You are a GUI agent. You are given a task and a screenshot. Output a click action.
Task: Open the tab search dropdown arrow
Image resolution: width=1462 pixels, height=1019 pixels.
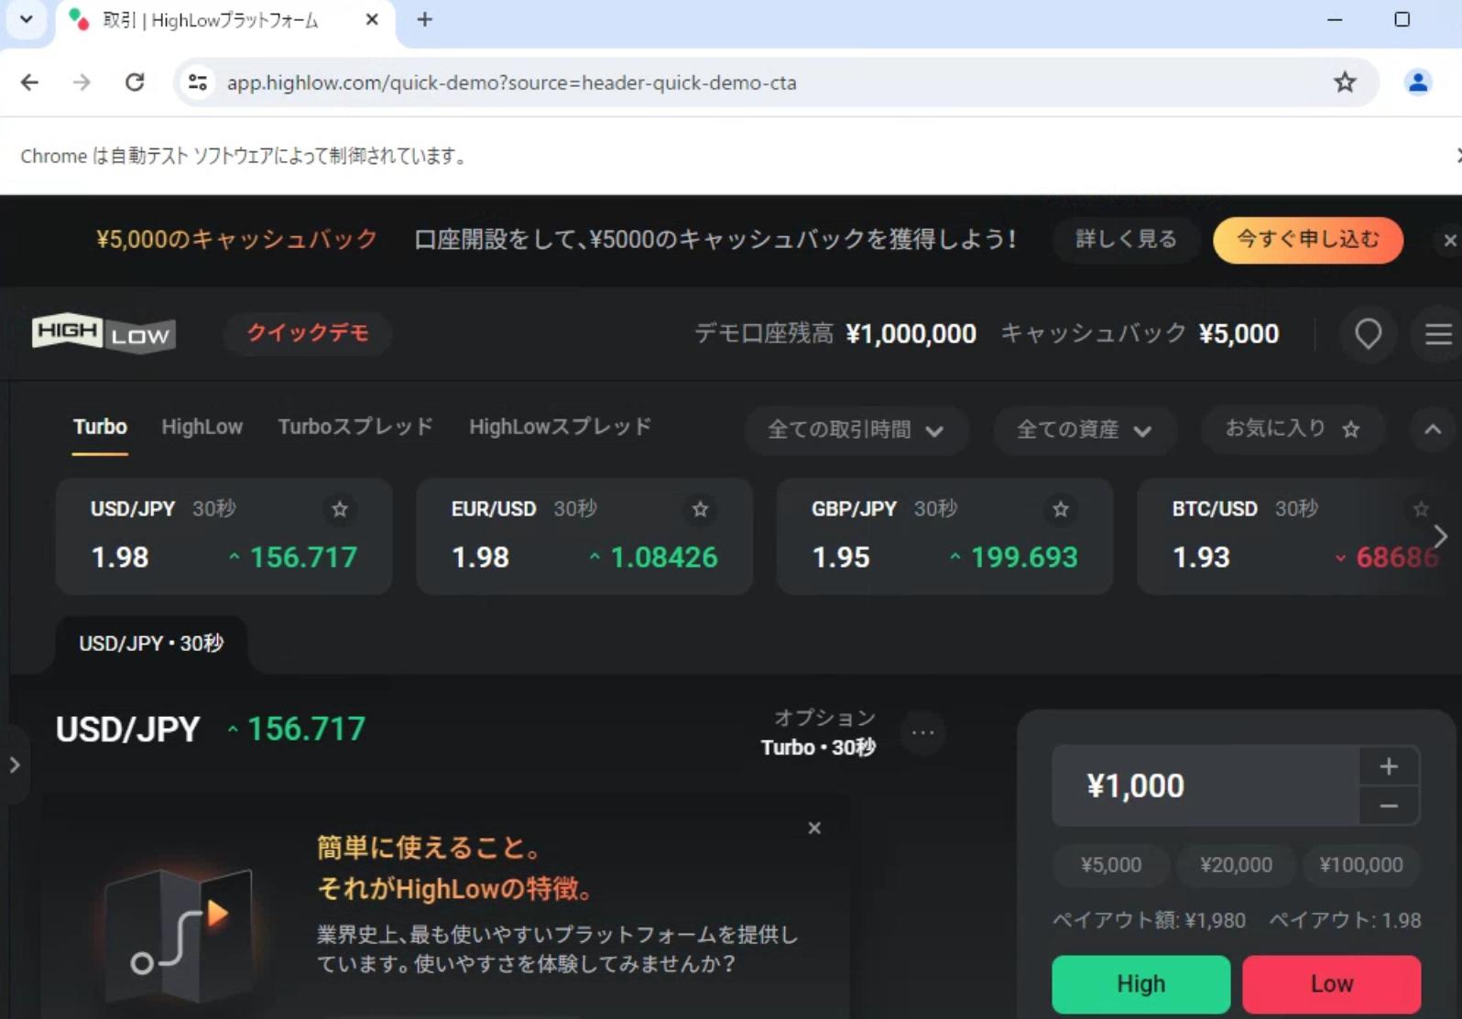[x=27, y=19]
